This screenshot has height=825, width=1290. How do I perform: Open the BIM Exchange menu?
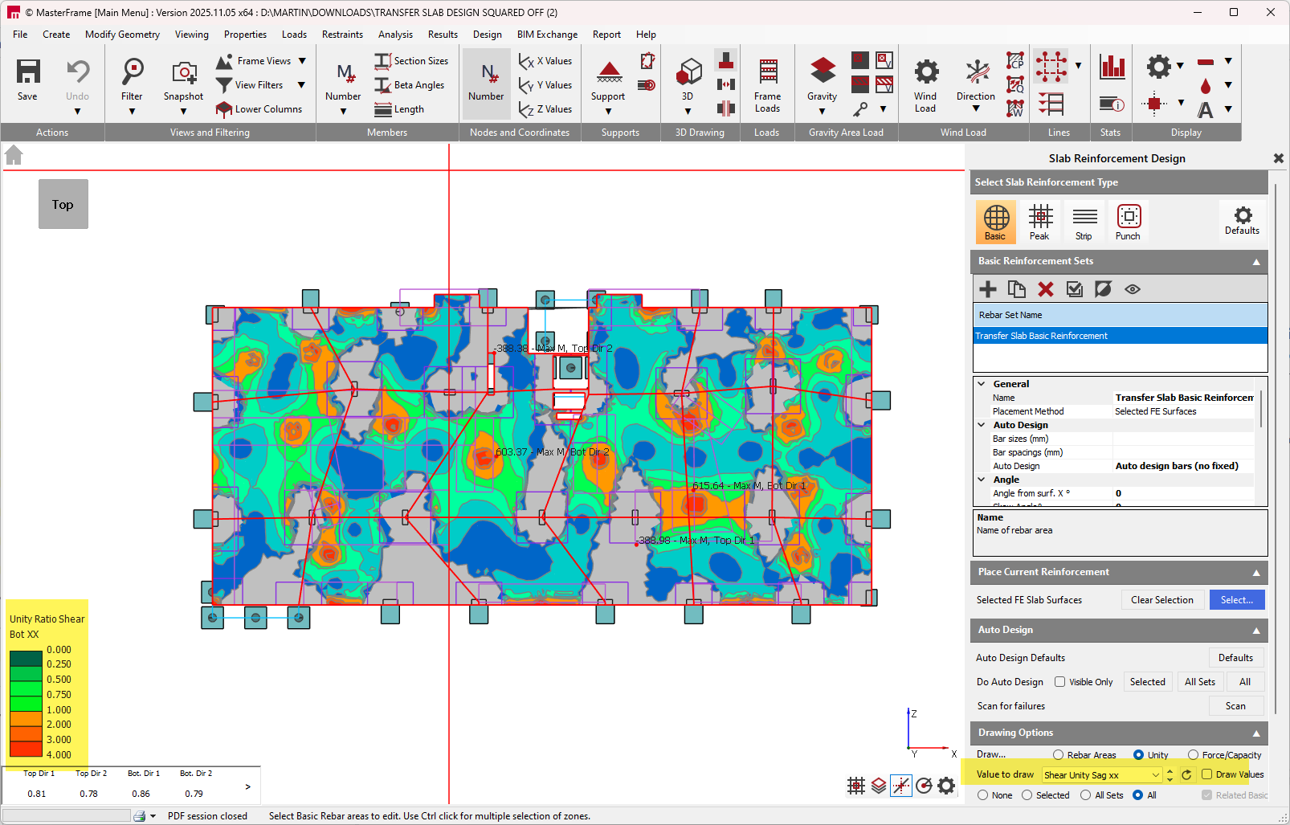click(x=547, y=35)
